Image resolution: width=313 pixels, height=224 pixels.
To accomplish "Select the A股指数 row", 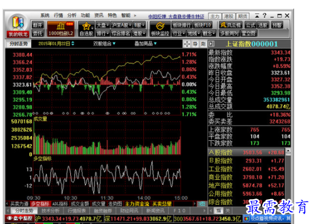I will pos(247,152).
